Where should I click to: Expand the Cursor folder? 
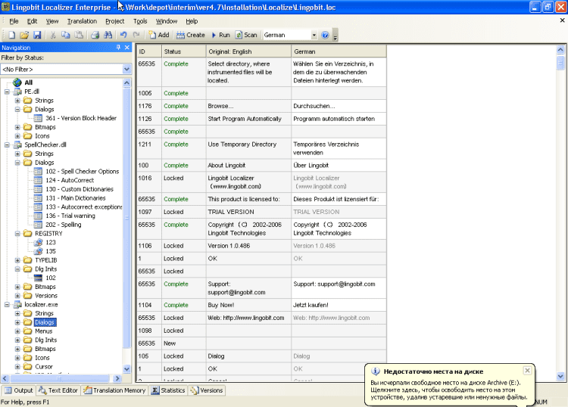click(x=17, y=366)
